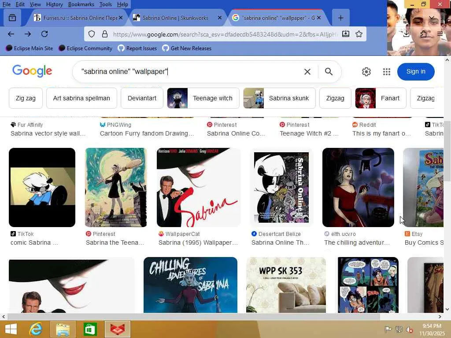Open the File menu
The image size is (451, 338).
[6, 4]
